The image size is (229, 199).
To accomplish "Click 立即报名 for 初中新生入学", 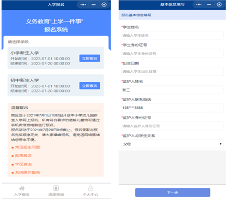I will click(89, 85).
